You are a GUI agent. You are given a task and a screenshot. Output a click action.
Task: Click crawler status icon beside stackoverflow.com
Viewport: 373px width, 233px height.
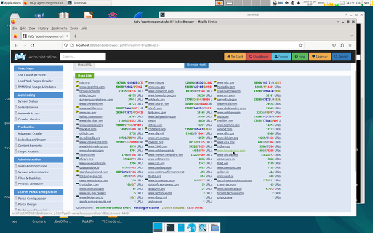(x=215, y=90)
